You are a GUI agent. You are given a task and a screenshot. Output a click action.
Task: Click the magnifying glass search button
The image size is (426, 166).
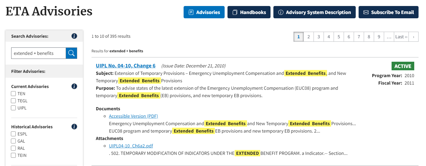tap(71, 53)
